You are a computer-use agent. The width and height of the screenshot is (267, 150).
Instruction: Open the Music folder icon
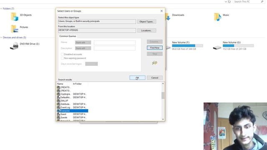[x=217, y=17]
